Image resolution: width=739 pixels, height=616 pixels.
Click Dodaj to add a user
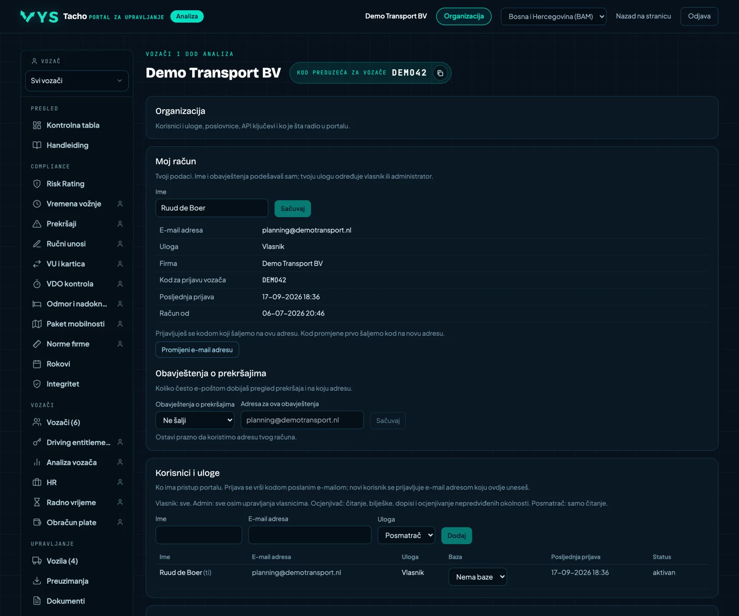tap(456, 536)
